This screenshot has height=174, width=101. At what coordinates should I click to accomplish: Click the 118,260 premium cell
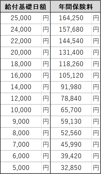tap(71, 64)
